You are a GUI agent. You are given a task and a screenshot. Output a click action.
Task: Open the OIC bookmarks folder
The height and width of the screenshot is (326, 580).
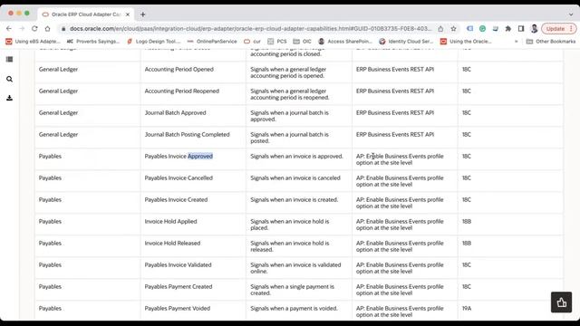[302, 42]
